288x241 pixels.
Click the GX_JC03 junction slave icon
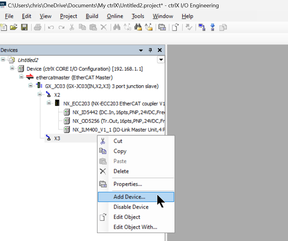pos(39,86)
